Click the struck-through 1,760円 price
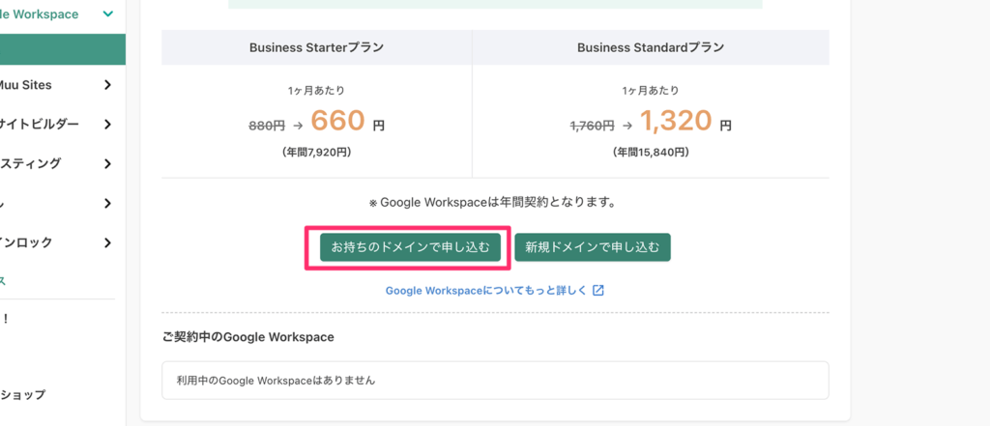The image size is (990, 426). [x=593, y=126]
